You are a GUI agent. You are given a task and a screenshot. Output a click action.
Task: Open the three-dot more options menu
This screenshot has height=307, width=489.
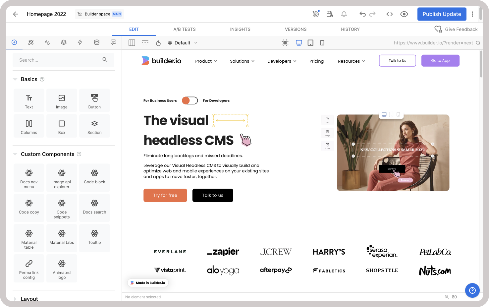(x=472, y=14)
